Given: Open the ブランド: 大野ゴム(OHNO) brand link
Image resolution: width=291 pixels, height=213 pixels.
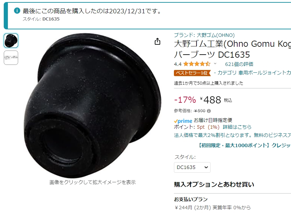Looking at the screenshot, I should [x=204, y=35].
